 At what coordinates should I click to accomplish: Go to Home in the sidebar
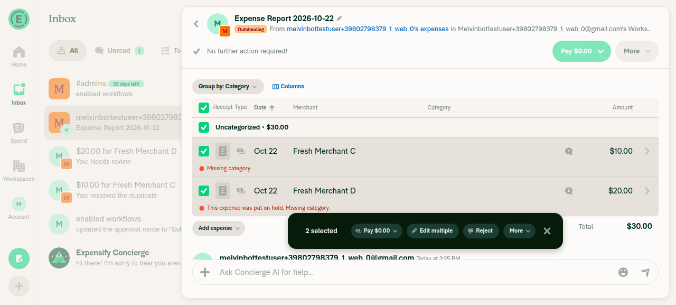click(x=19, y=57)
